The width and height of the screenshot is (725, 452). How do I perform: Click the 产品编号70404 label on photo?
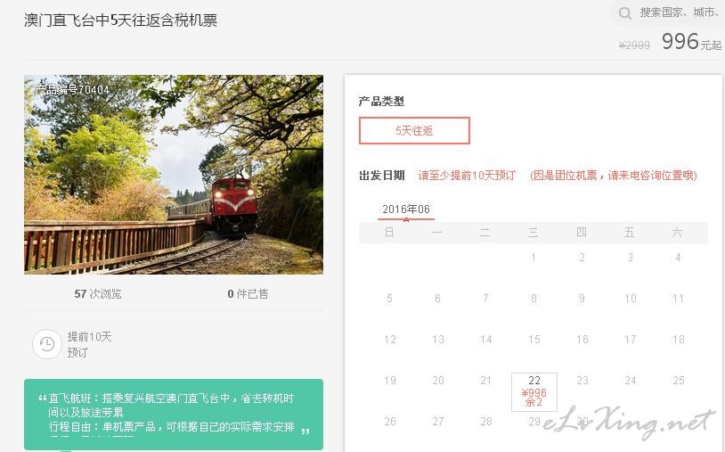pyautogui.click(x=73, y=90)
